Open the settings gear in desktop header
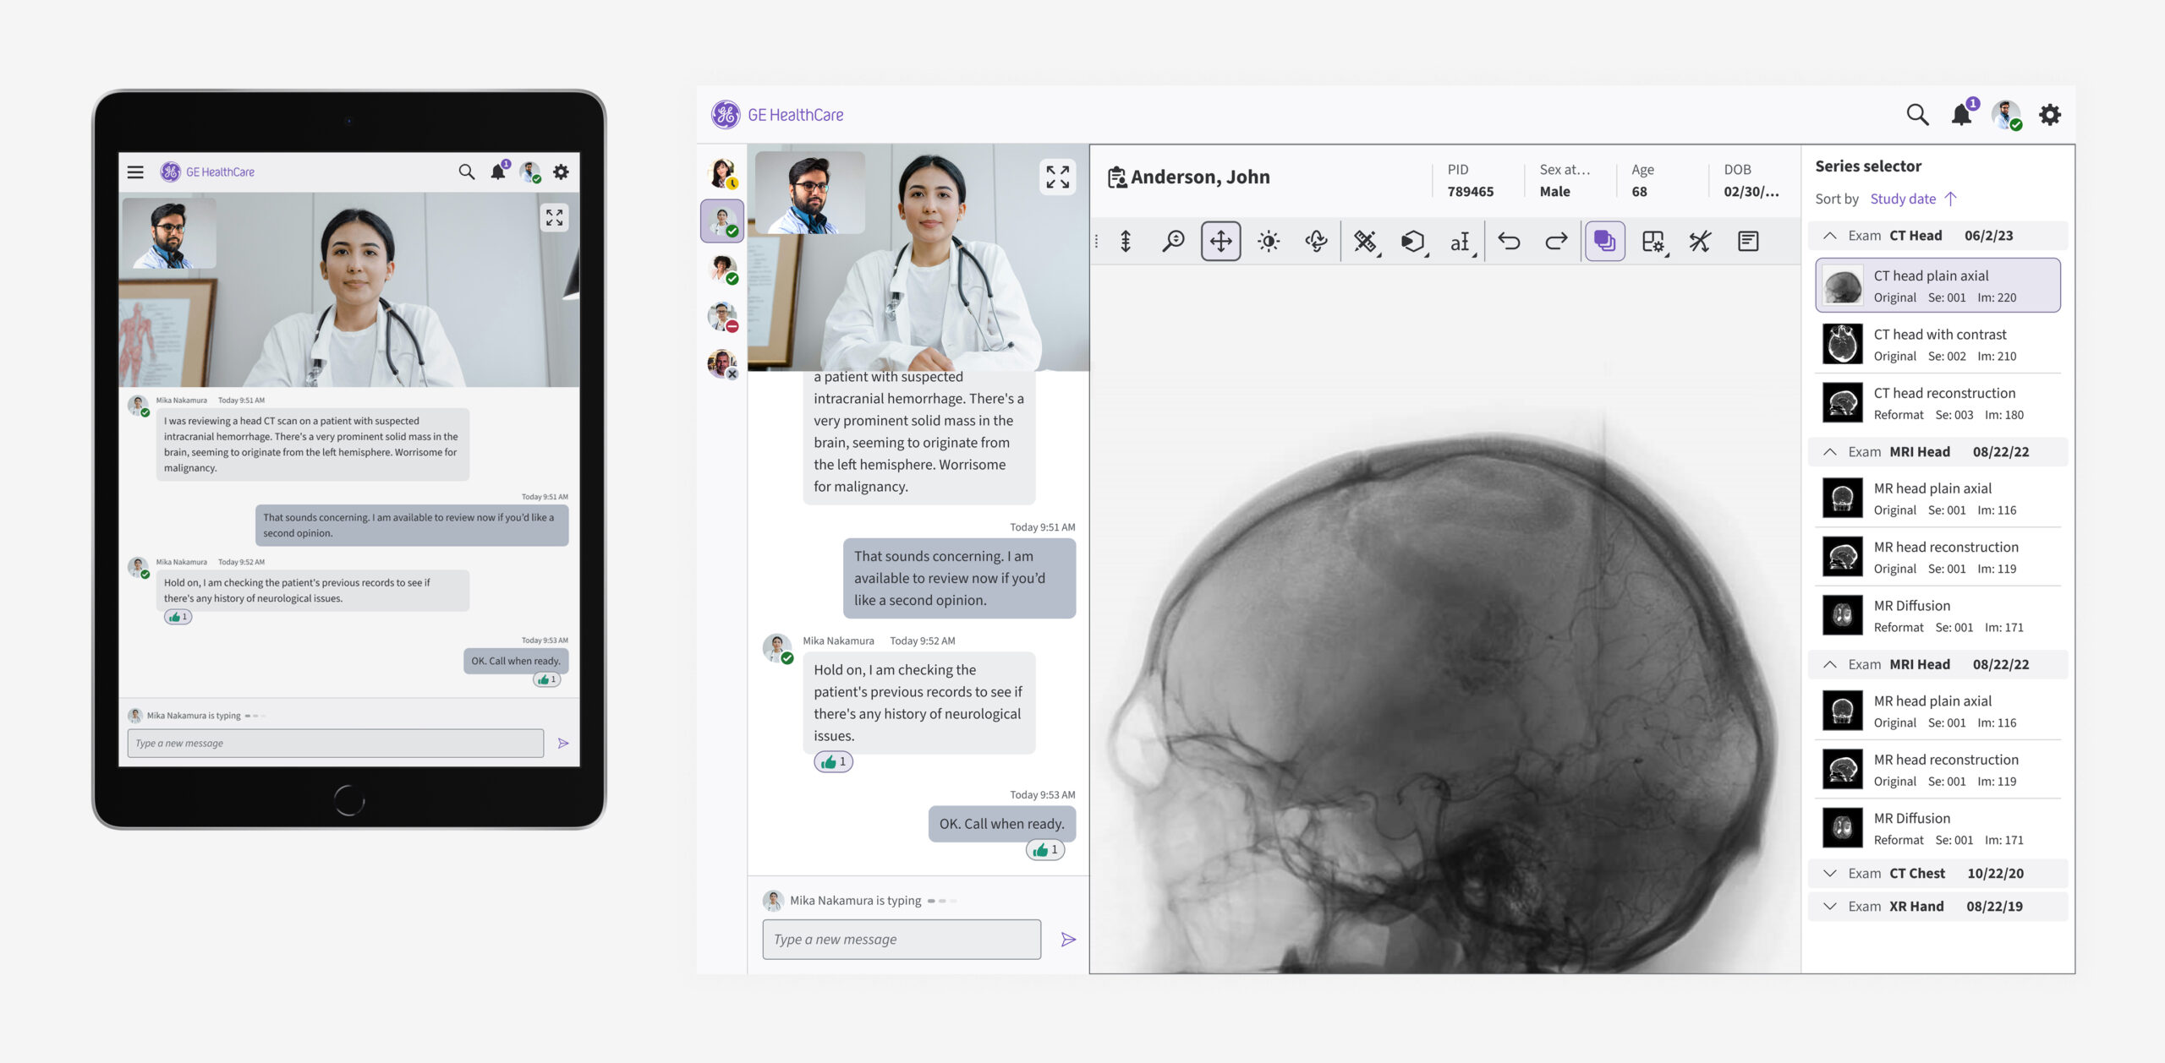2165x1063 pixels. coord(2050,114)
